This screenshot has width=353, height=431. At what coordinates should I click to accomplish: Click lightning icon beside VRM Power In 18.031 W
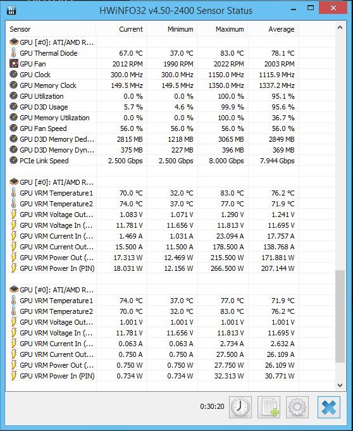pos(14,268)
